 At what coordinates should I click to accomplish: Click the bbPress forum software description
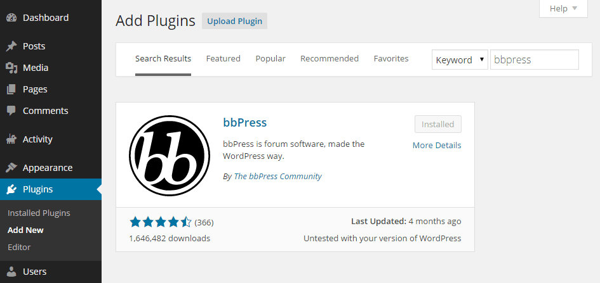[x=294, y=150]
